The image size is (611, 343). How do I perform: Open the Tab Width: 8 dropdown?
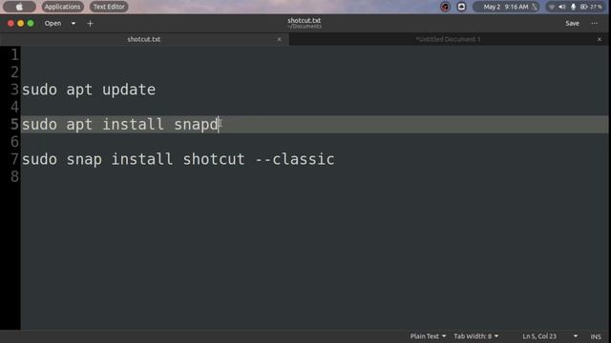tap(475, 336)
